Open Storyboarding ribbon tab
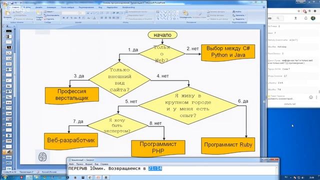The height and width of the screenshot is (180, 320). click(x=128, y=7)
